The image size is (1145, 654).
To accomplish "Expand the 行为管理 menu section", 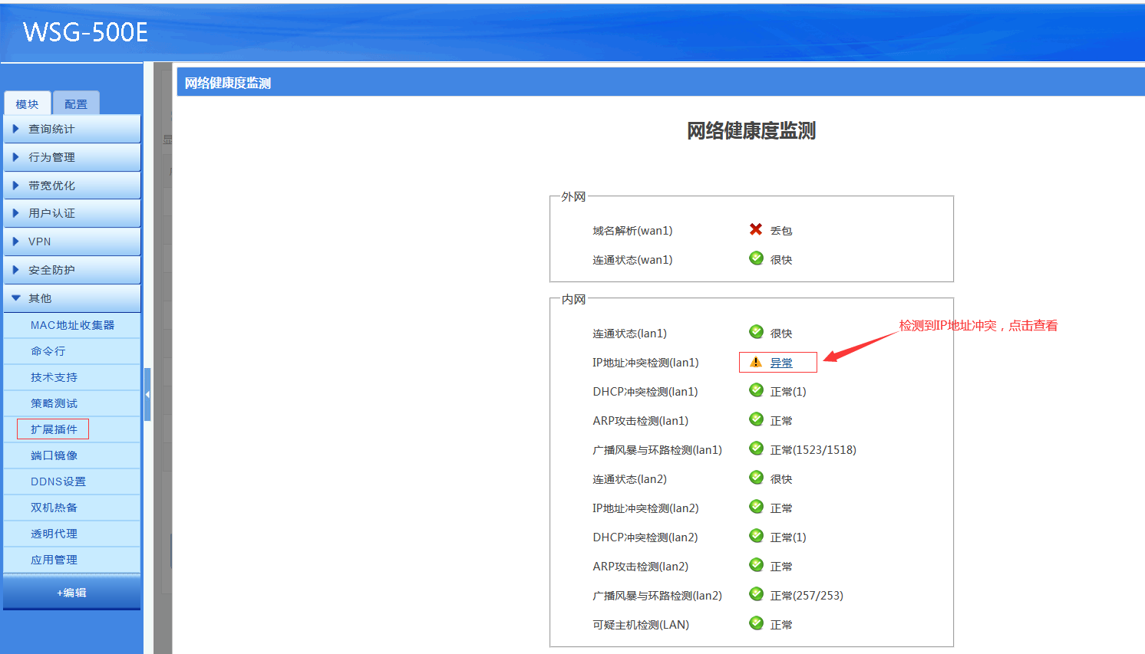I will [x=72, y=157].
